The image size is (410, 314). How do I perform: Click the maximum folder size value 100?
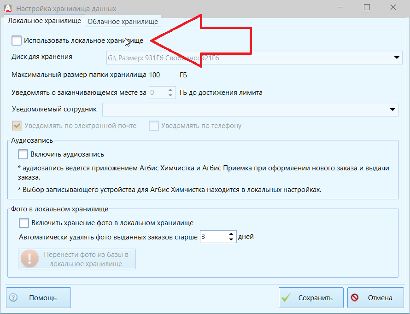(x=154, y=75)
